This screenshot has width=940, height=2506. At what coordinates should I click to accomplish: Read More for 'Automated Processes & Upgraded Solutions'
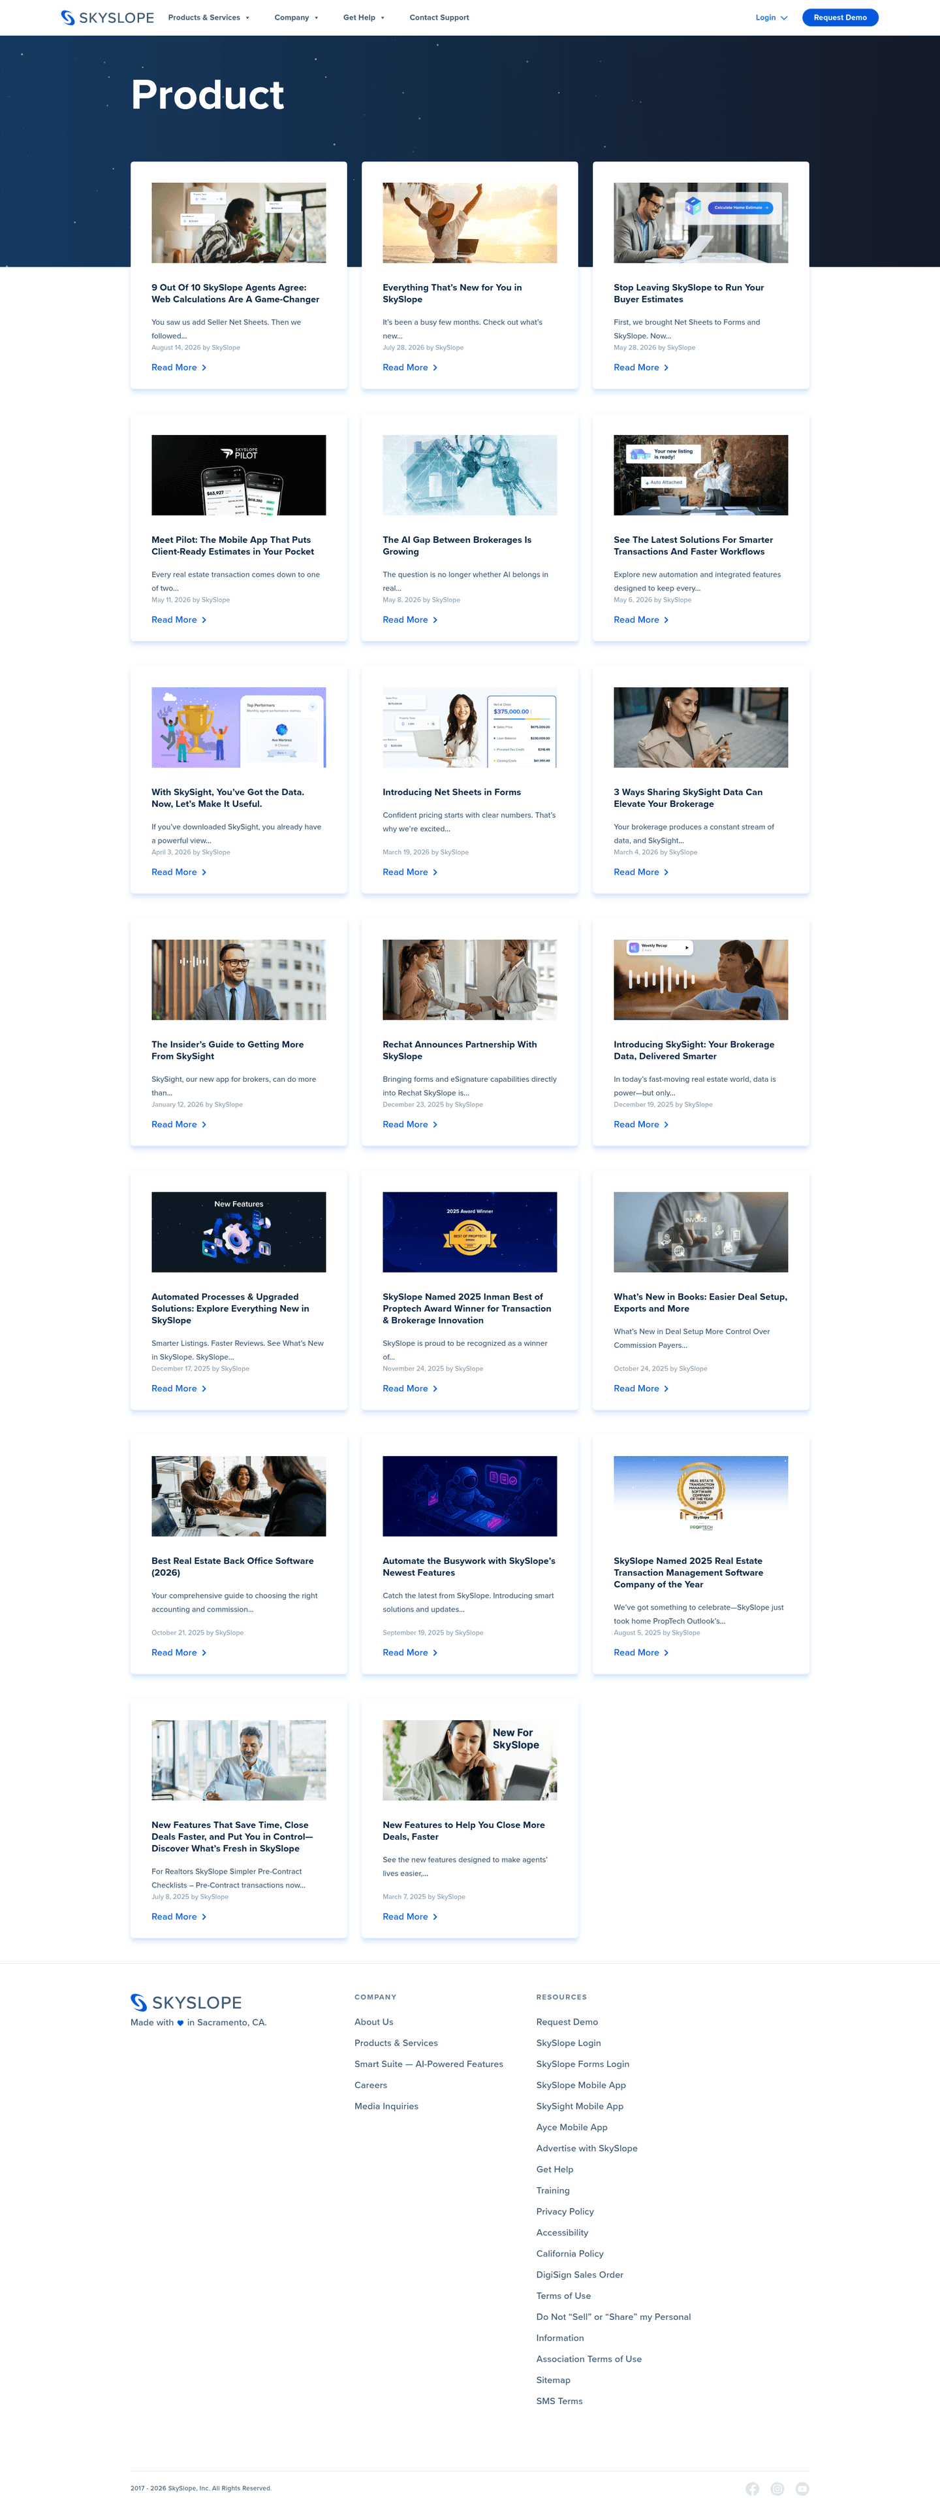179,1388
